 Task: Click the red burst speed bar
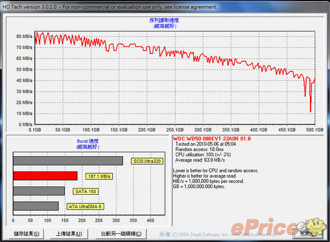45,176
